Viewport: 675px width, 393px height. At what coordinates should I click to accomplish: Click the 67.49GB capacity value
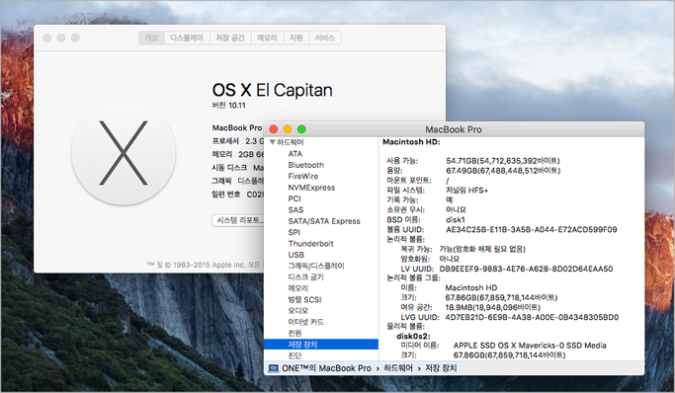503,171
